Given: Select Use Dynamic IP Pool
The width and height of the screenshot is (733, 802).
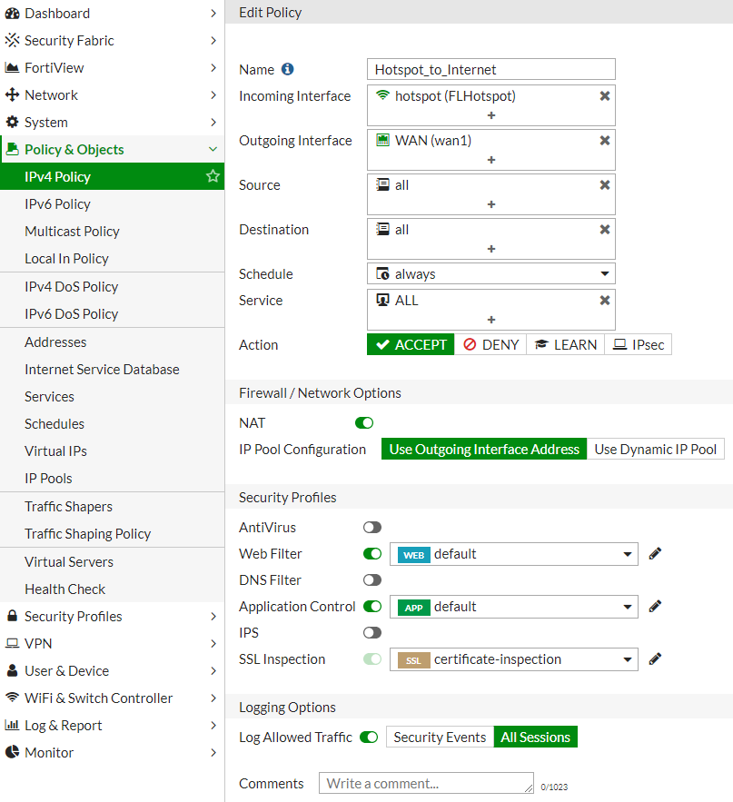Looking at the screenshot, I should tap(655, 449).
